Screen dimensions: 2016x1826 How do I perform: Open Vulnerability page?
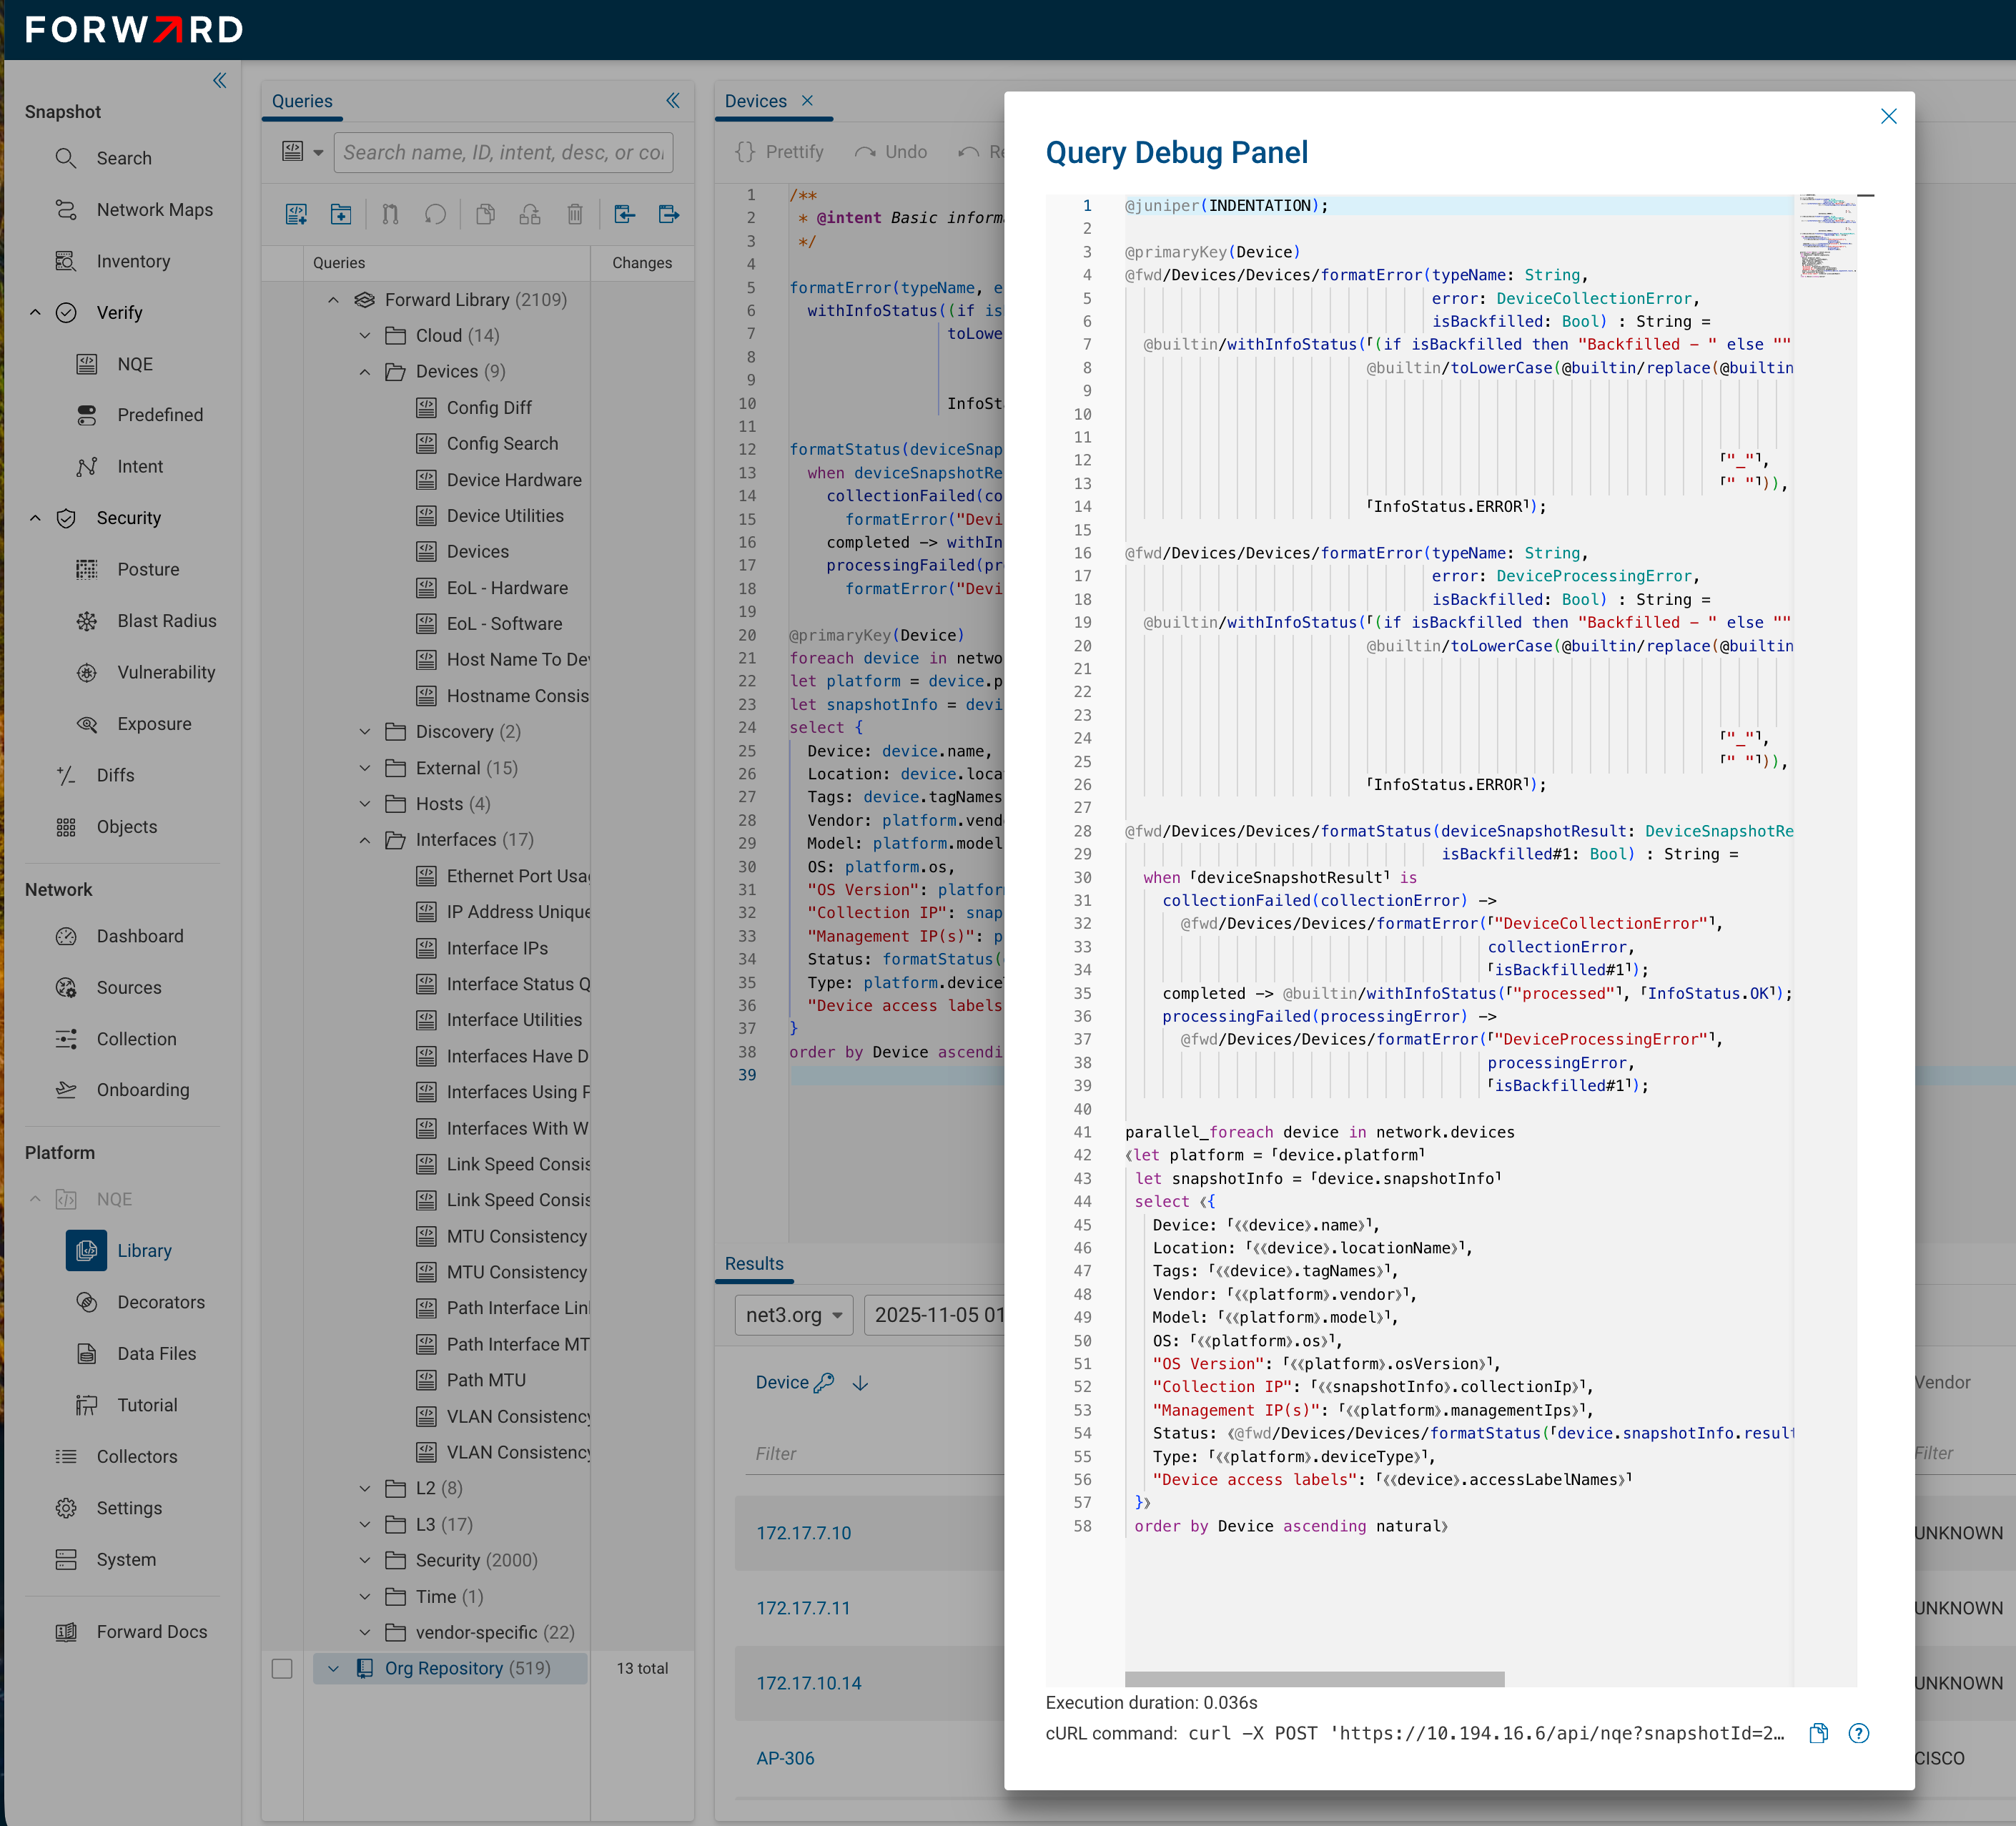pyautogui.click(x=166, y=672)
